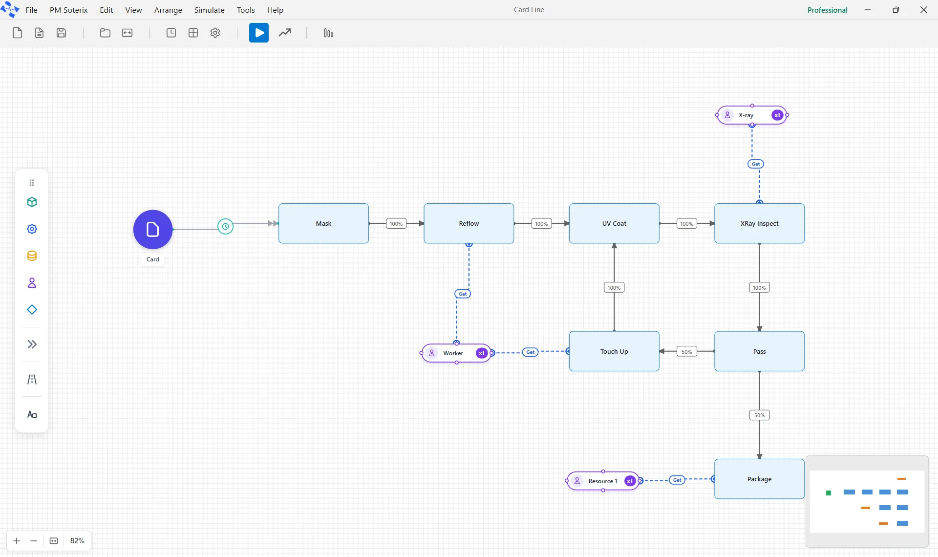Screen dimensions: 938x557
Task: Select the blue diamond decision tool
Action: click(32, 310)
